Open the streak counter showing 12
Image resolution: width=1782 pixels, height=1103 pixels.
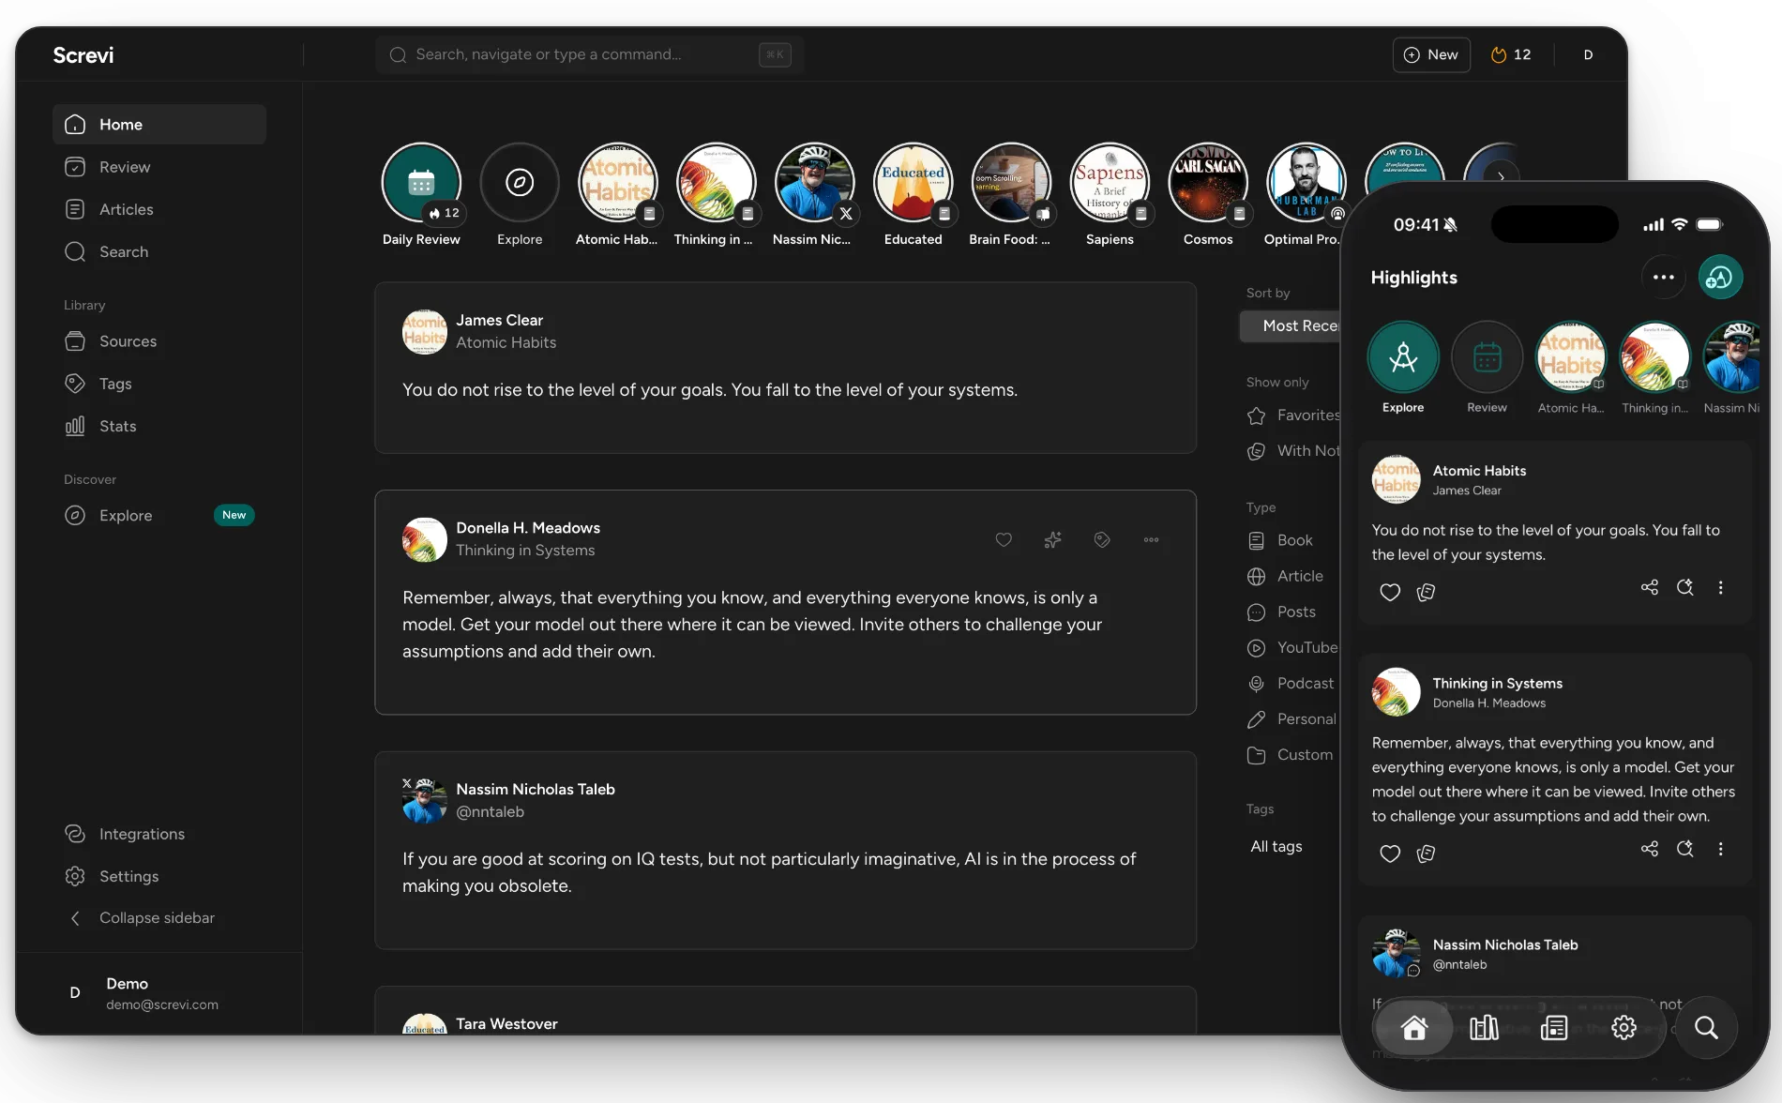click(1511, 54)
